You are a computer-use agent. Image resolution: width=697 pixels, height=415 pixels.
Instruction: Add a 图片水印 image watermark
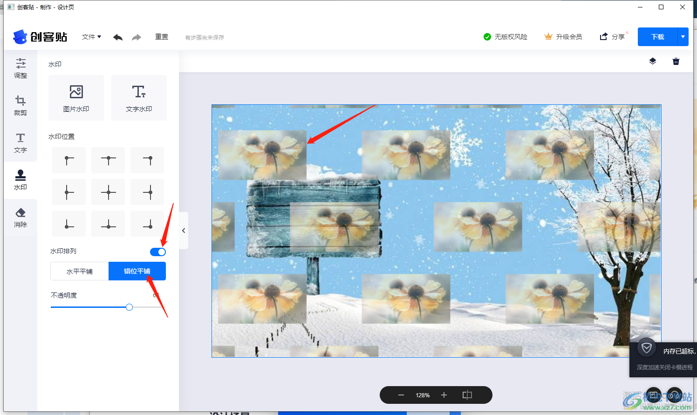76,98
